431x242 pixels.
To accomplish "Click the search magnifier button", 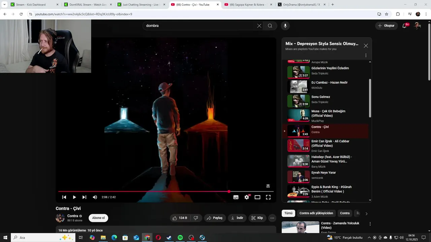I will (270, 26).
